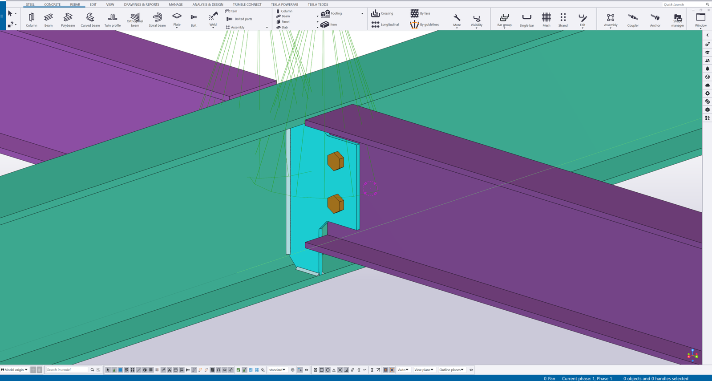Image resolution: width=712 pixels, height=381 pixels.
Task: Select the Coupler tool
Action: tap(633, 20)
